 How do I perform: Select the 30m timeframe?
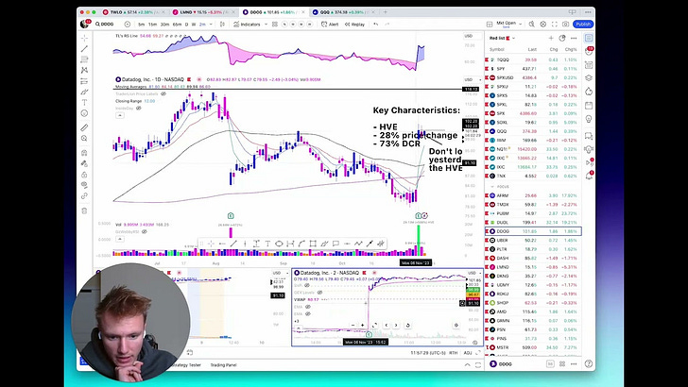click(164, 25)
